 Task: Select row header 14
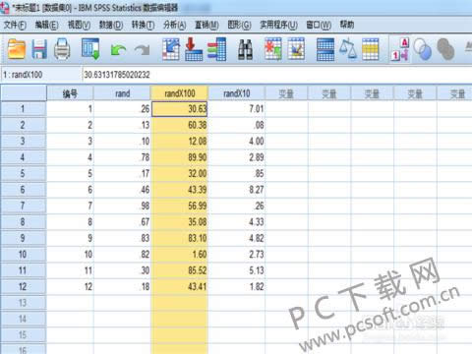(23, 319)
